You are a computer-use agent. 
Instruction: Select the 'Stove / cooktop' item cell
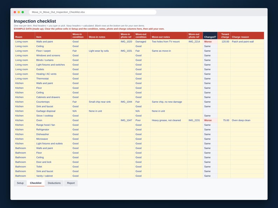coord(53,116)
